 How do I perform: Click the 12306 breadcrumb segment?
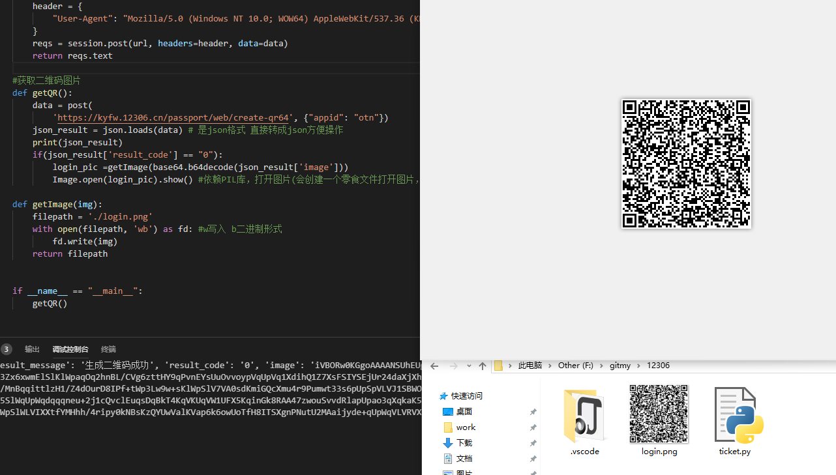pyautogui.click(x=658, y=366)
